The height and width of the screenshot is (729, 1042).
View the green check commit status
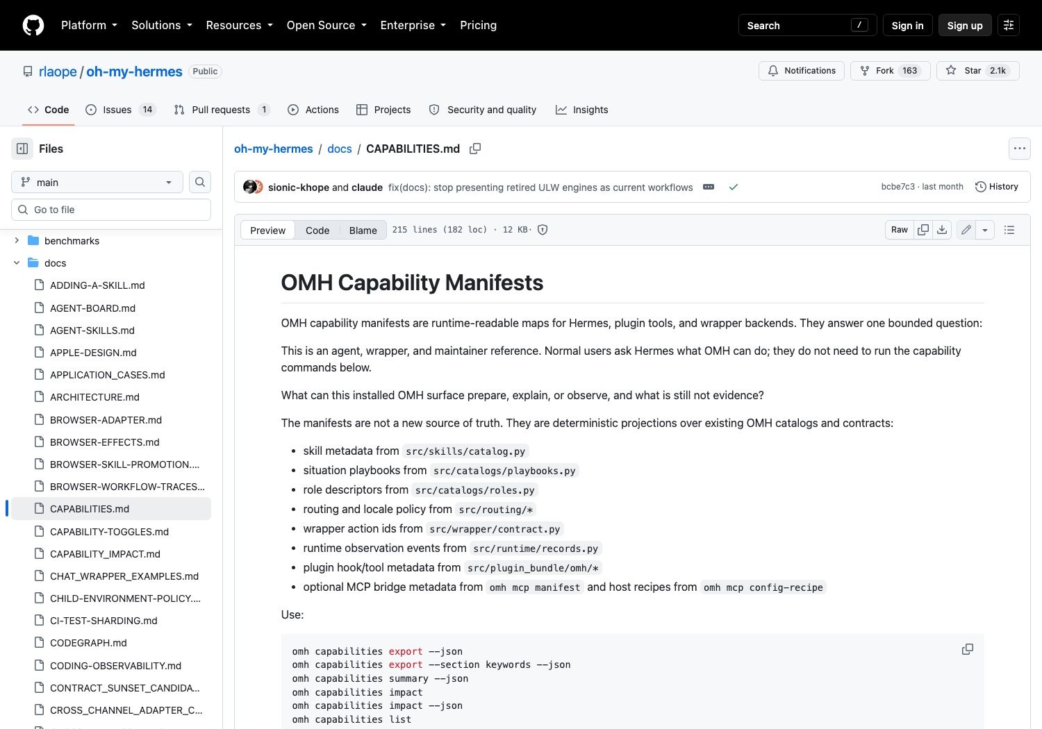point(733,187)
